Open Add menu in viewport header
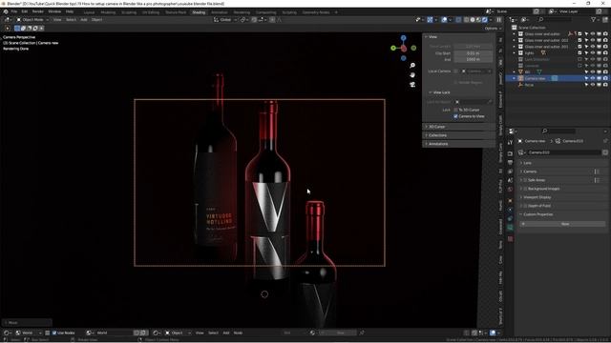The image size is (611, 343). click(84, 19)
